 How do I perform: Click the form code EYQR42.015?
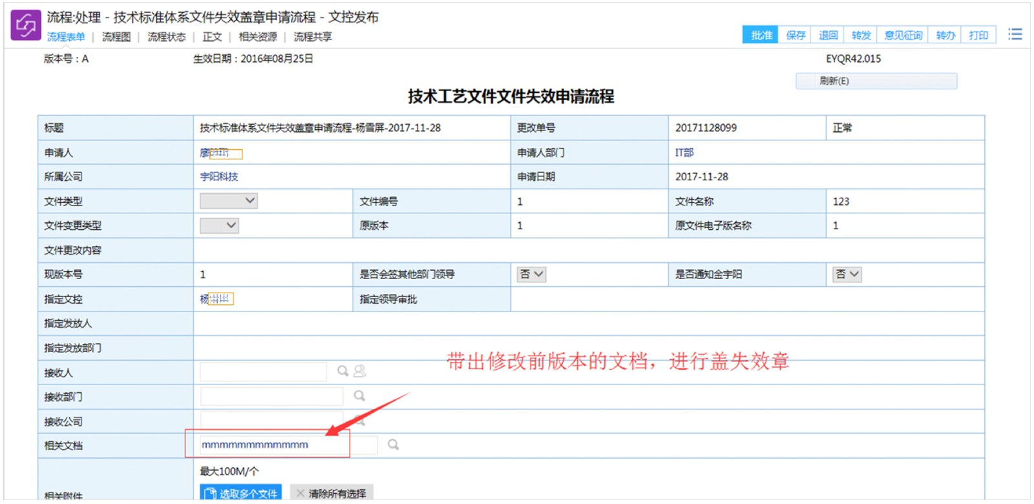(x=853, y=59)
